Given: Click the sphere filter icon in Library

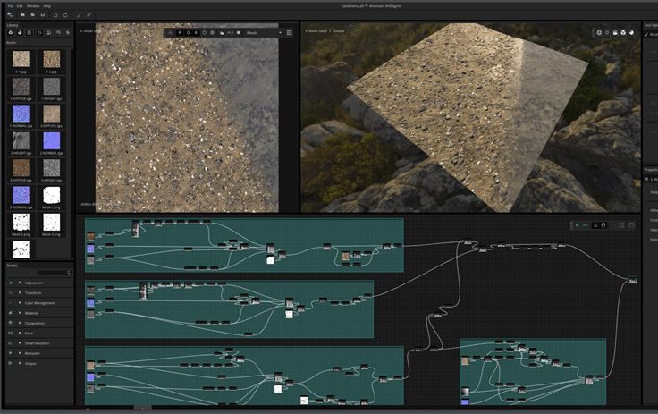Looking at the screenshot, I should (x=20, y=33).
